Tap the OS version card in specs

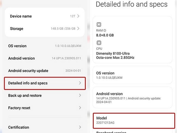pos(132,75)
